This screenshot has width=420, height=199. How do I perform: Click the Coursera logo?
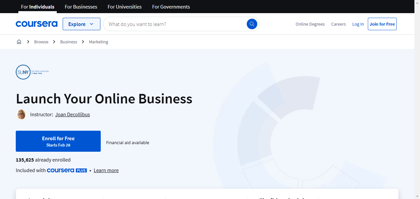(x=36, y=24)
